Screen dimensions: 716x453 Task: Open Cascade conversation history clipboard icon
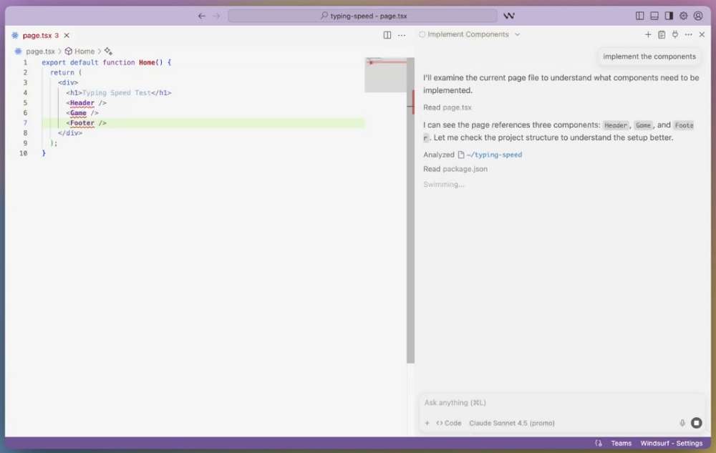tap(661, 34)
